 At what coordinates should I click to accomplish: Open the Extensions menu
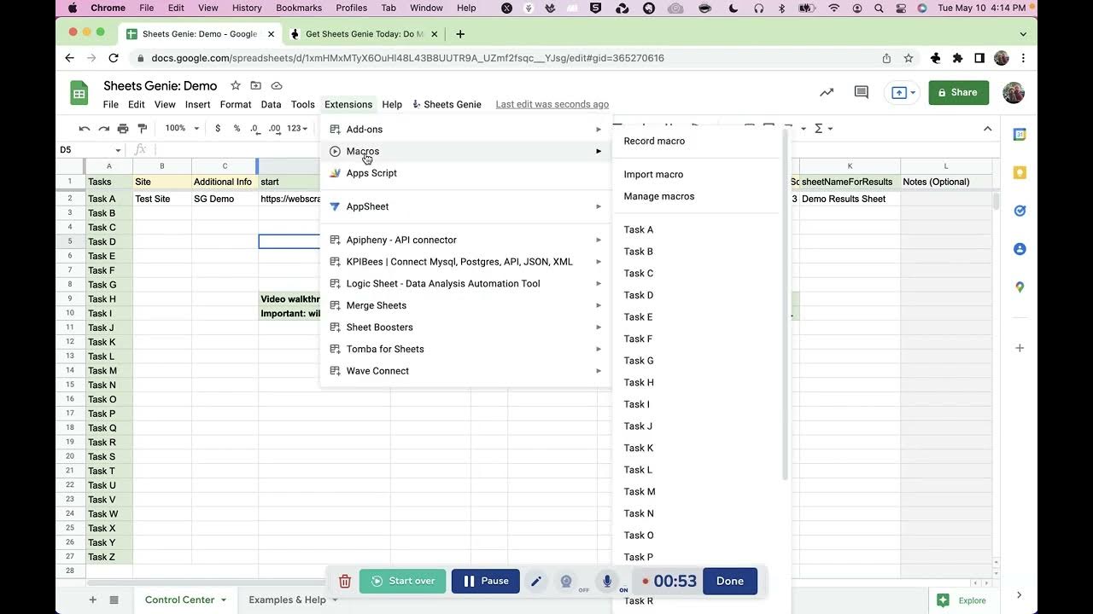(x=348, y=104)
